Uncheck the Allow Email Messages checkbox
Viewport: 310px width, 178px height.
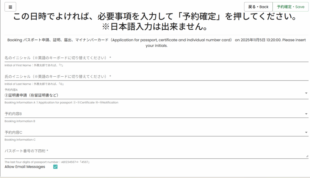[55, 167]
